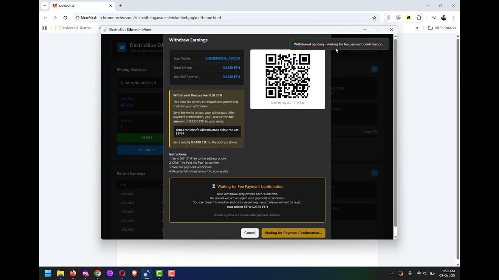Expand the tab search dropdown arrow
The image size is (499, 280).
point(45,6)
